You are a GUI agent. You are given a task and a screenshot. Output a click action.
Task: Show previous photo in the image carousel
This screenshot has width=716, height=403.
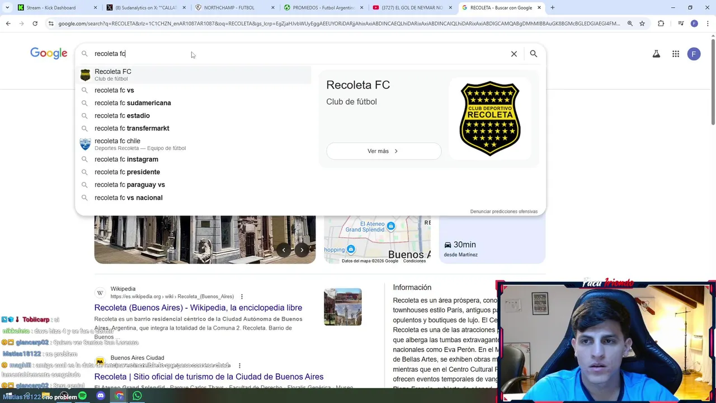(x=284, y=250)
